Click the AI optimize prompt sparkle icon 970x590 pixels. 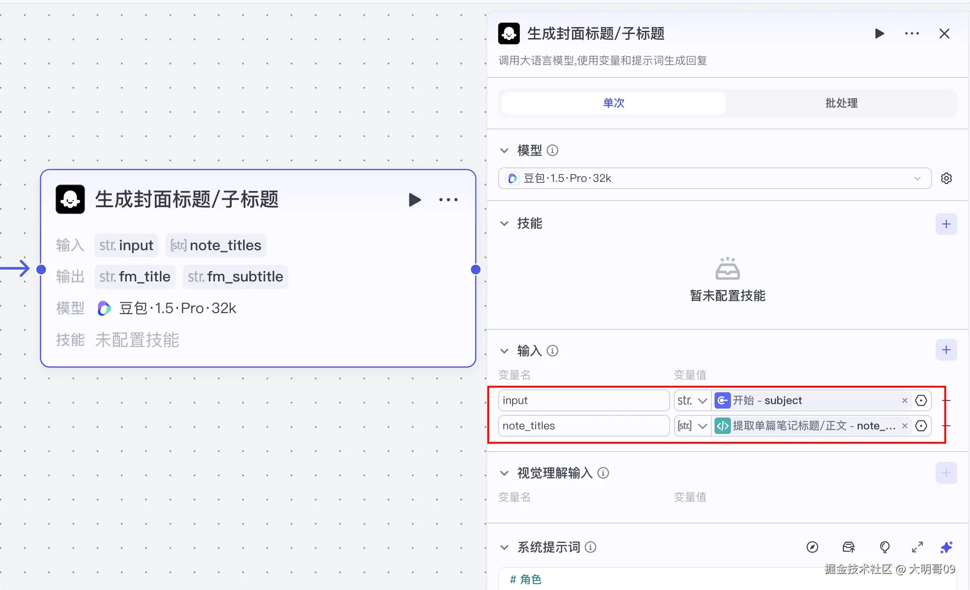tap(946, 547)
